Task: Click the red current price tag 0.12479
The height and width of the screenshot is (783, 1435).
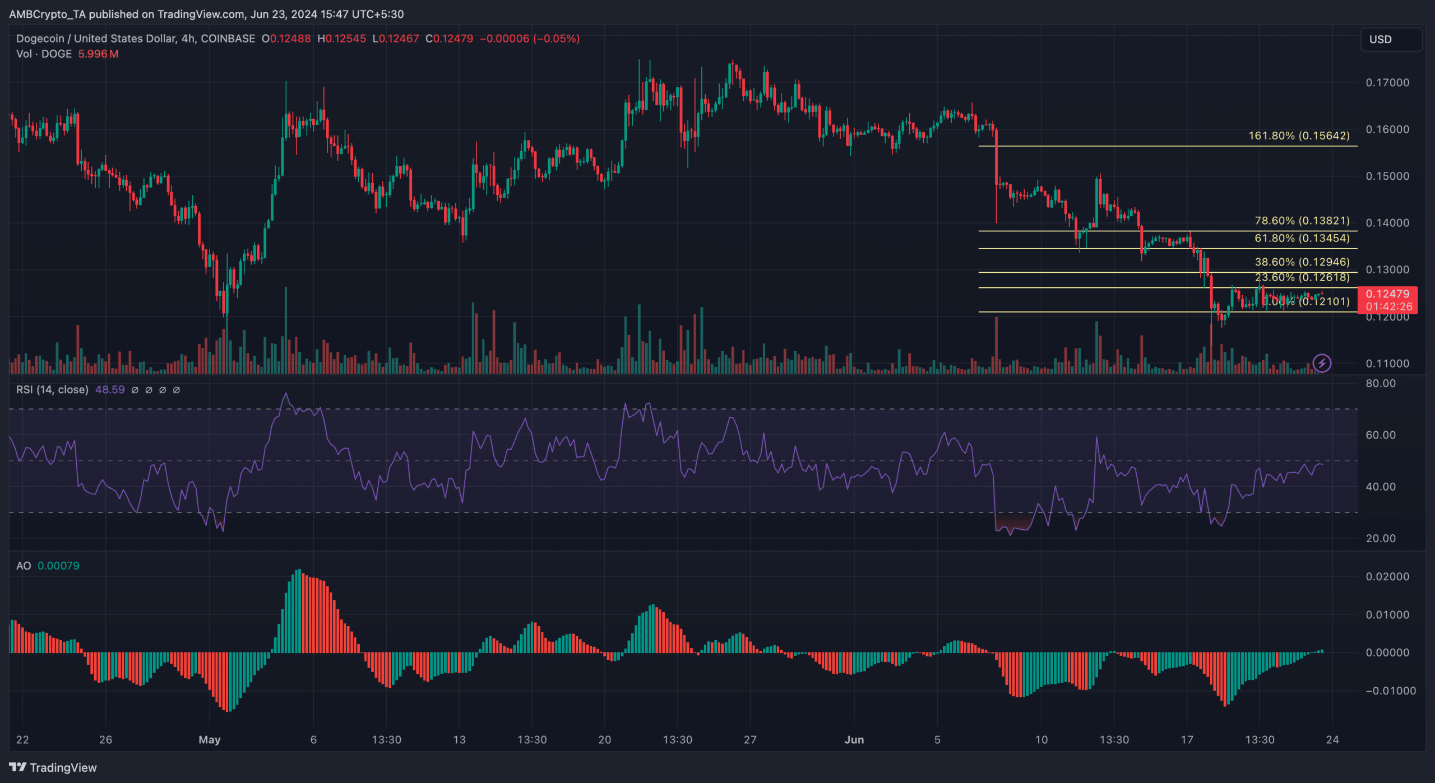Action: (1387, 293)
